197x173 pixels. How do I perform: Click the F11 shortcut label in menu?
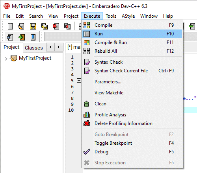(170, 42)
